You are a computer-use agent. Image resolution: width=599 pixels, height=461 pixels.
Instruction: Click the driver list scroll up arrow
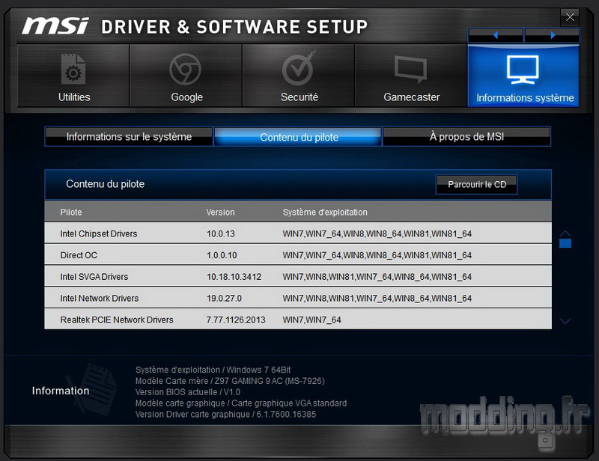pyautogui.click(x=565, y=233)
